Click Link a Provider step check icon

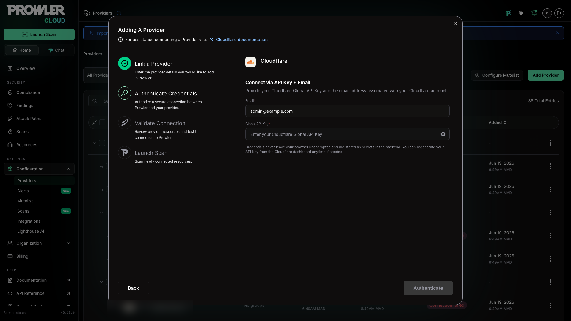click(125, 63)
